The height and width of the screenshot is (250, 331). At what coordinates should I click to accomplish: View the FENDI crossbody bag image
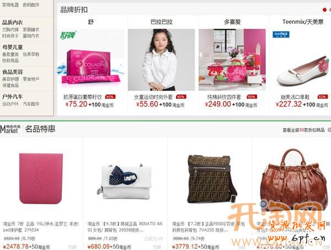211,179
